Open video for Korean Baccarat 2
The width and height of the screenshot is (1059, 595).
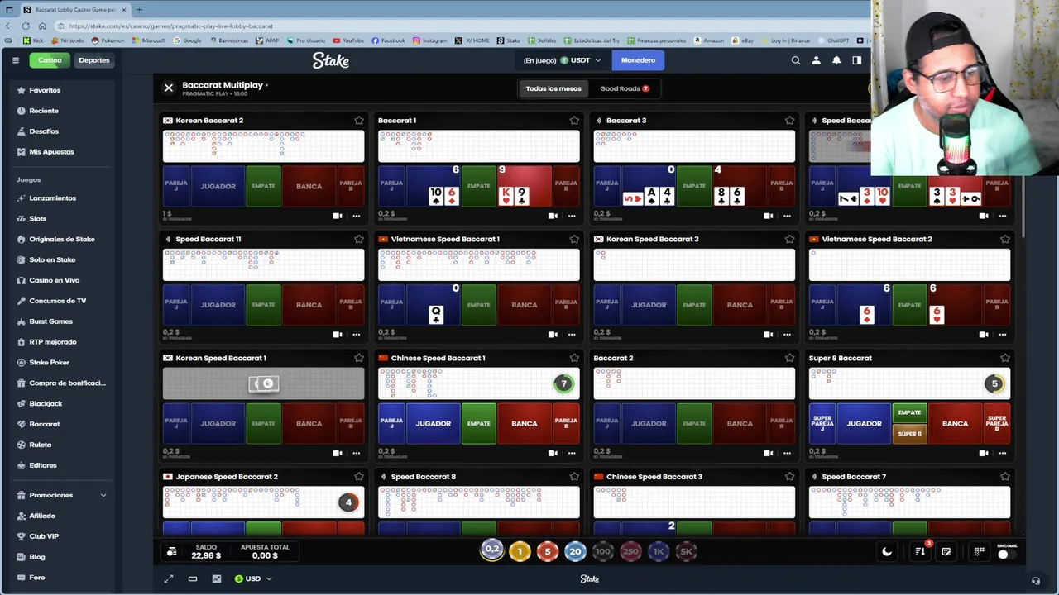pos(338,216)
